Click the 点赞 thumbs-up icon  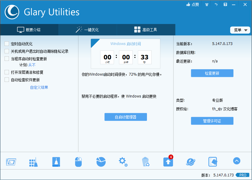point(188,4)
